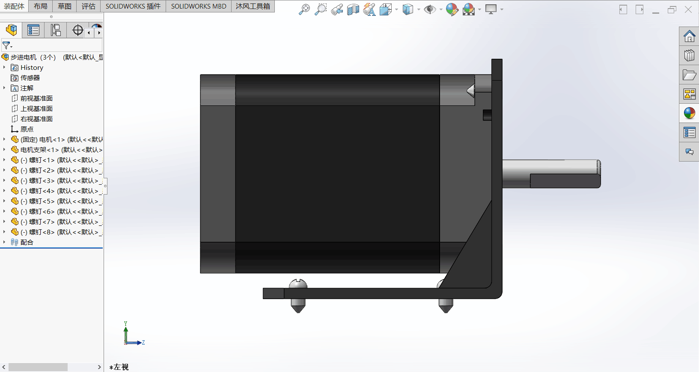Click the feature tree horizontal scrollbar

point(38,367)
